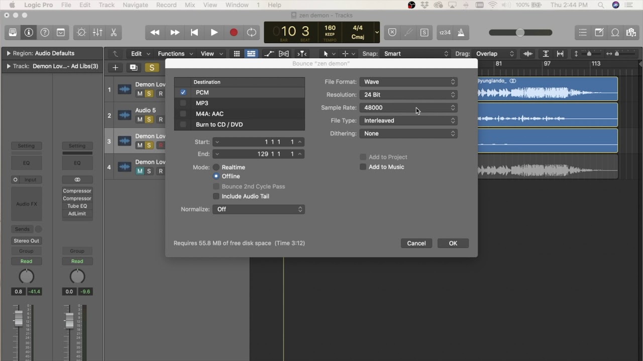Add a new track with plus button
The image size is (643, 361).
[x=116, y=67]
